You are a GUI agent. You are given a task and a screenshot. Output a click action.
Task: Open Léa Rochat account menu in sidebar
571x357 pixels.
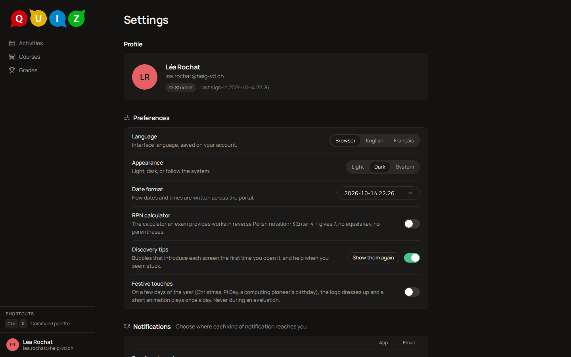tap(48, 345)
